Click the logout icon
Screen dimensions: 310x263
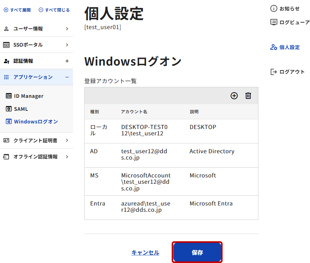coord(273,72)
